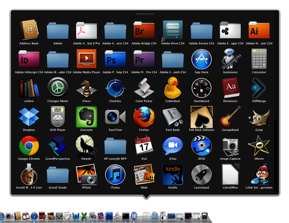Launch Adobe Media Player

[86, 59]
